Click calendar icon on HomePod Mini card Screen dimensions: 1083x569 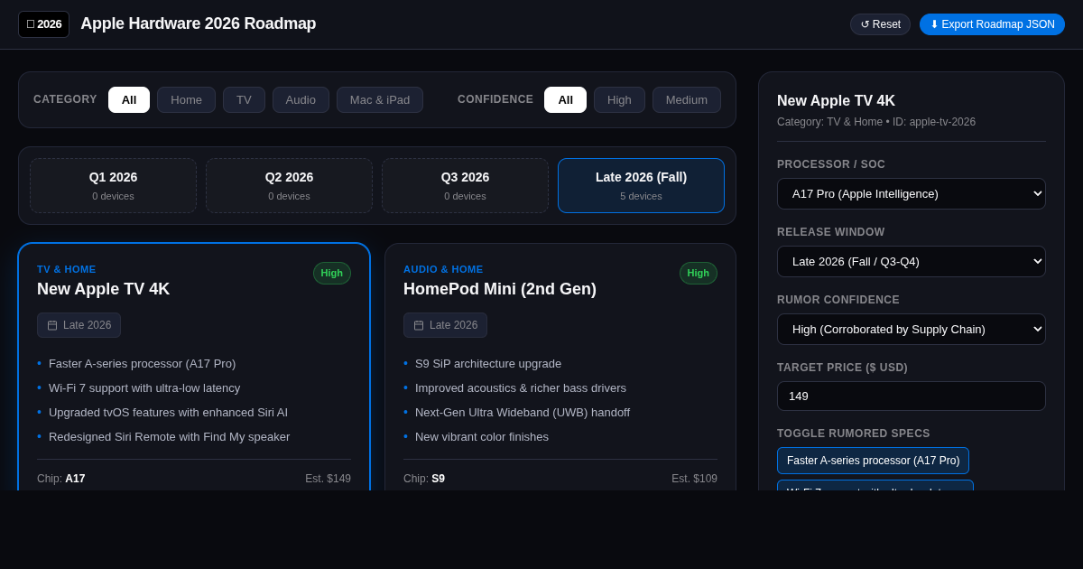(x=419, y=325)
